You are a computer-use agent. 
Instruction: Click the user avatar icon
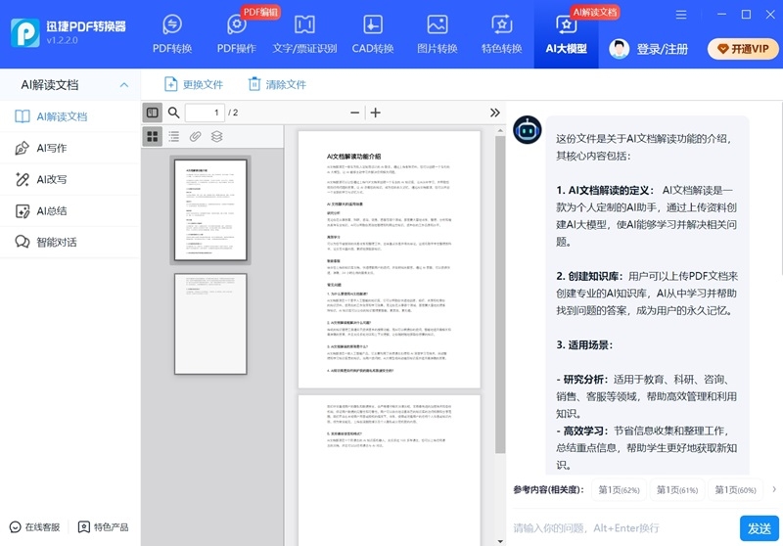[620, 49]
